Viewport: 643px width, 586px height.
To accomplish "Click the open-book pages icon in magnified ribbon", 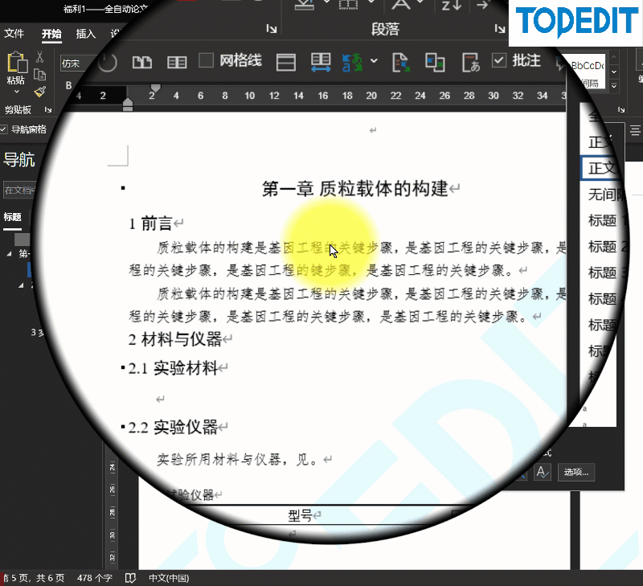I will click(x=142, y=63).
